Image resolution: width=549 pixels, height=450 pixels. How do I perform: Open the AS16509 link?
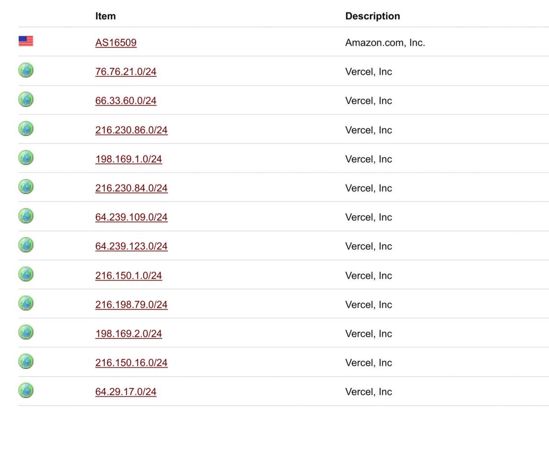tap(116, 43)
